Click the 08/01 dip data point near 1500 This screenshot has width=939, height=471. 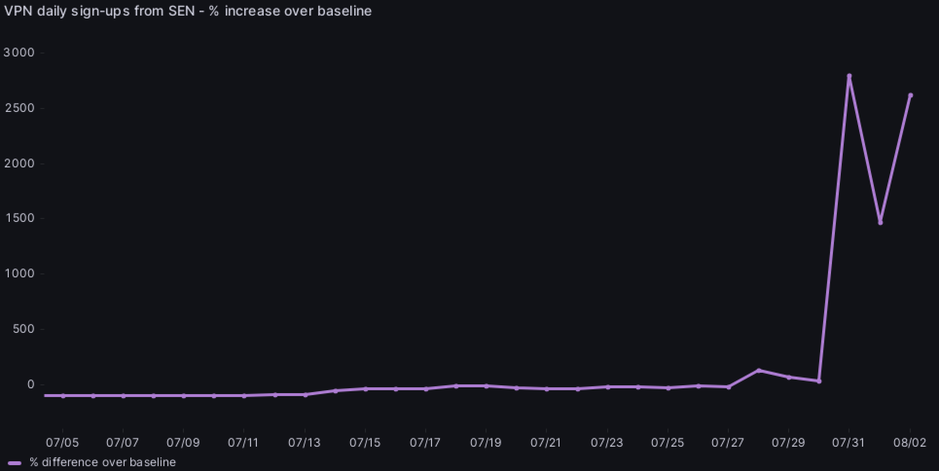880,222
